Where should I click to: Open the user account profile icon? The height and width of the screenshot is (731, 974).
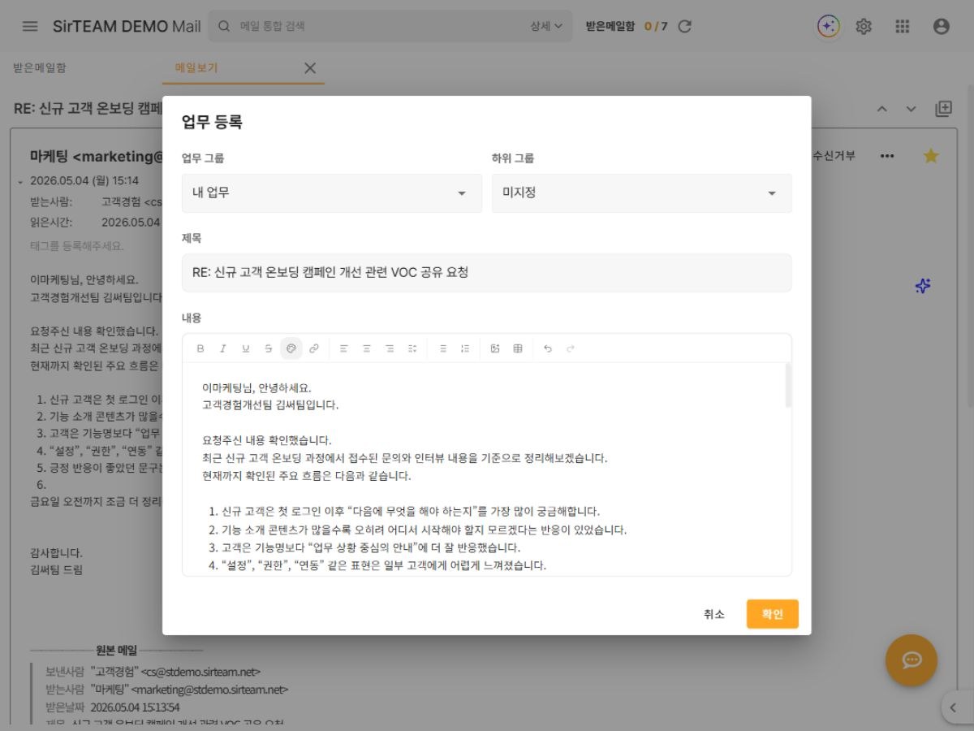[x=942, y=26]
